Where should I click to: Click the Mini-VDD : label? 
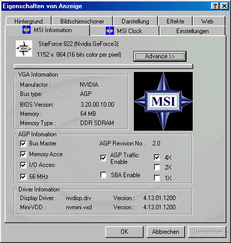click(x=33, y=207)
